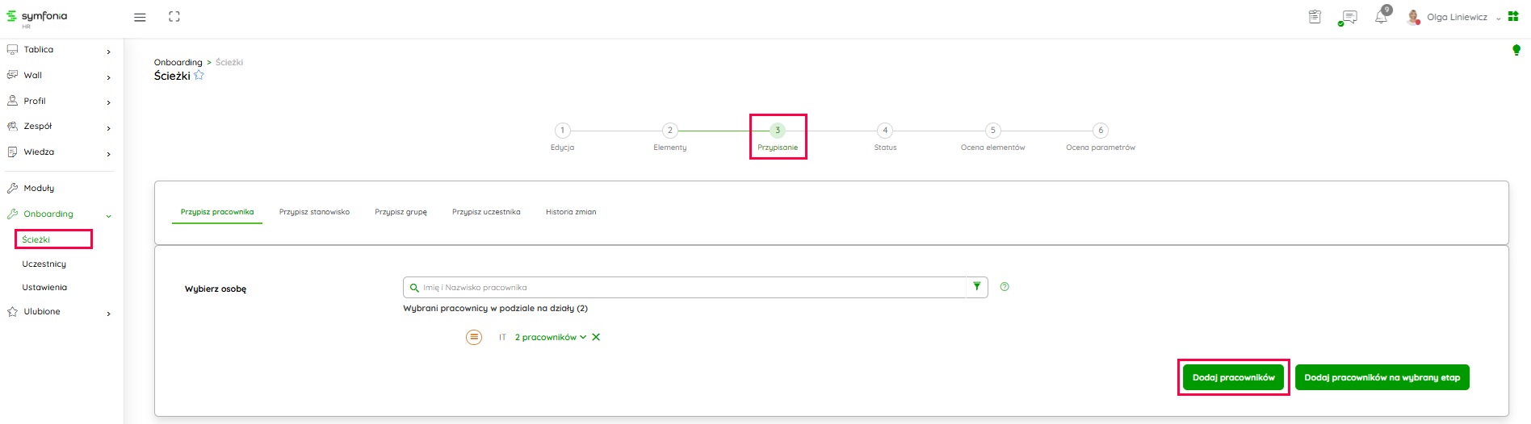
Task: Click the help question mark icon
Action: [x=1005, y=287]
